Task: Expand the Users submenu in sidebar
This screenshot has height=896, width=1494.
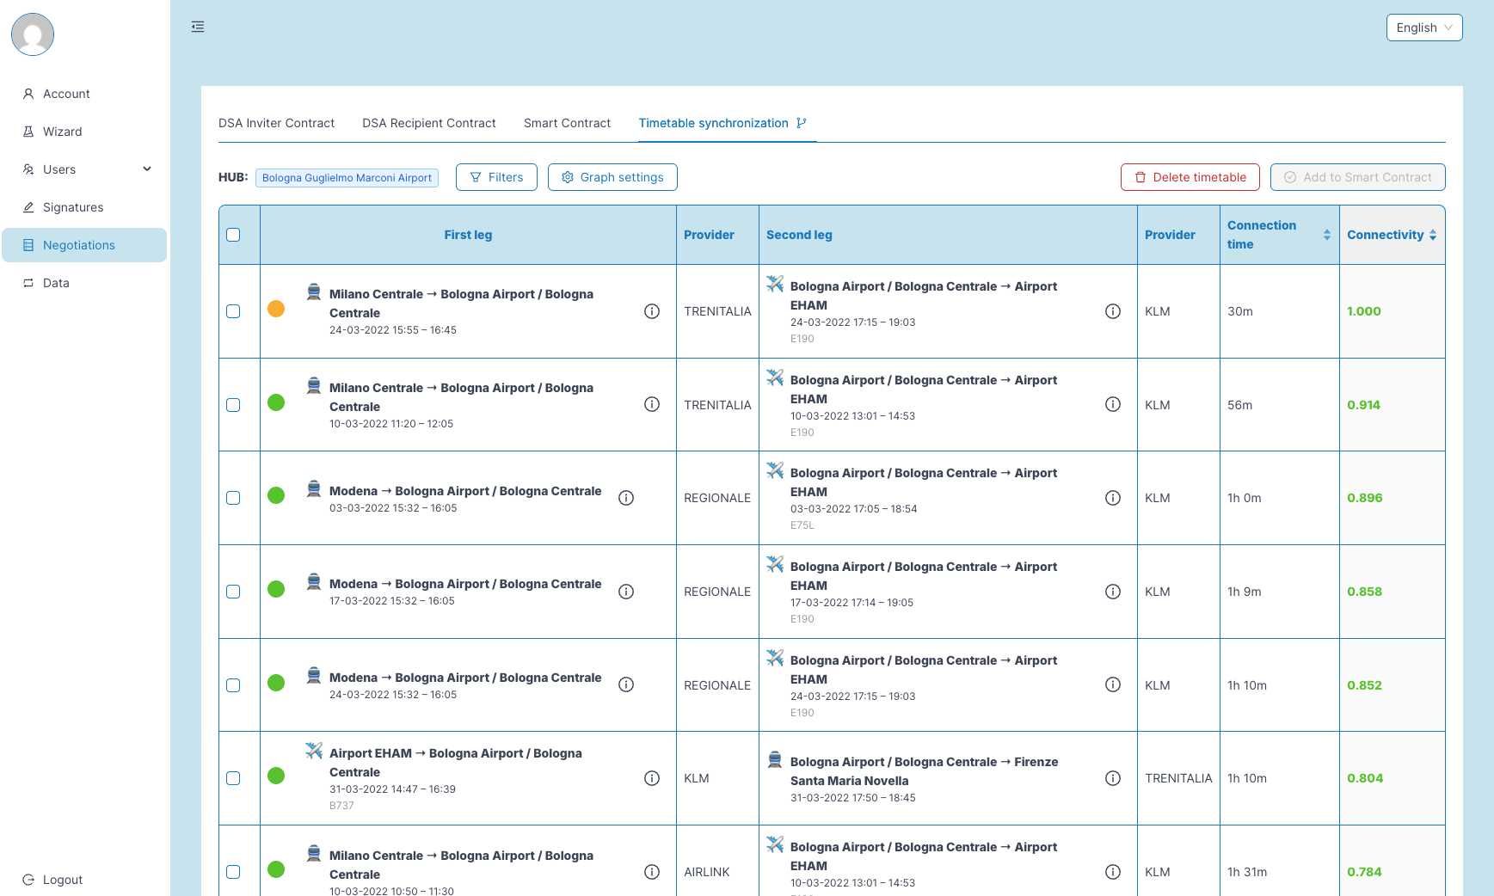Action: 147,169
